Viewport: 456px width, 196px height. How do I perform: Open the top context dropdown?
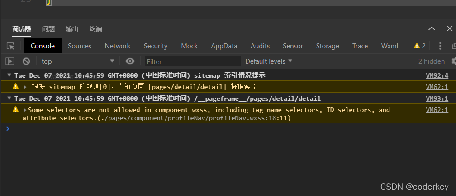tap(78, 61)
